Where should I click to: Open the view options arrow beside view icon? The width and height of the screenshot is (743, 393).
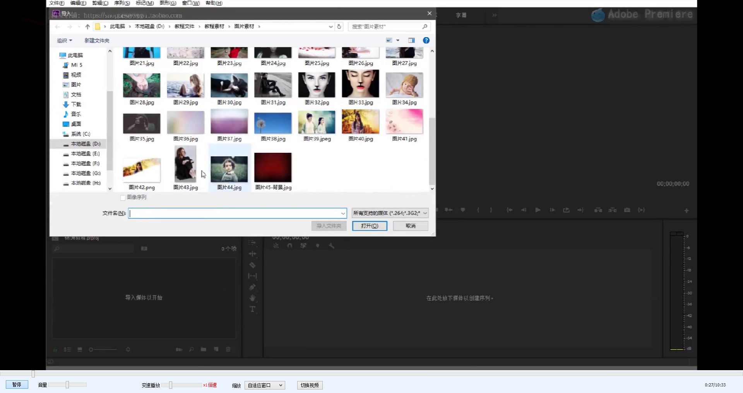pos(398,40)
